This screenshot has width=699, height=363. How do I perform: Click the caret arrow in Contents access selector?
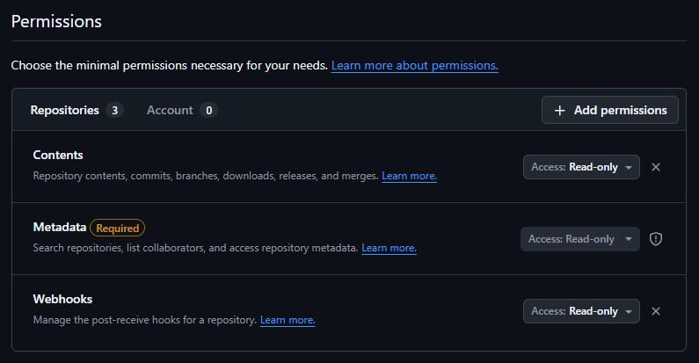click(x=629, y=168)
